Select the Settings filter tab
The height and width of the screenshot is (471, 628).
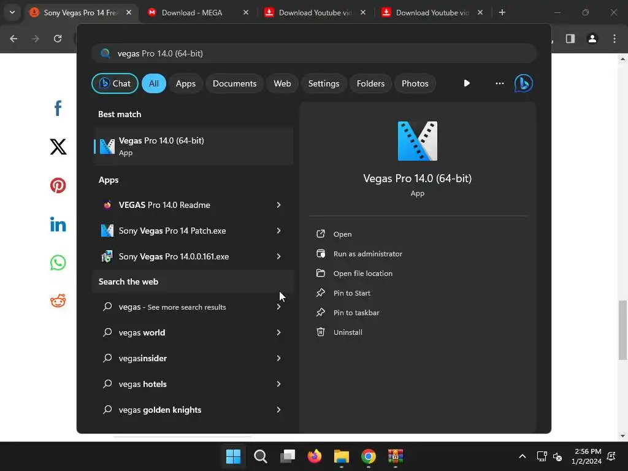click(x=324, y=83)
